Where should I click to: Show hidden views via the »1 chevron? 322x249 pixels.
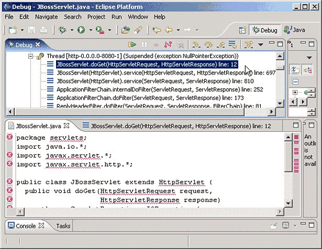click(290, 44)
